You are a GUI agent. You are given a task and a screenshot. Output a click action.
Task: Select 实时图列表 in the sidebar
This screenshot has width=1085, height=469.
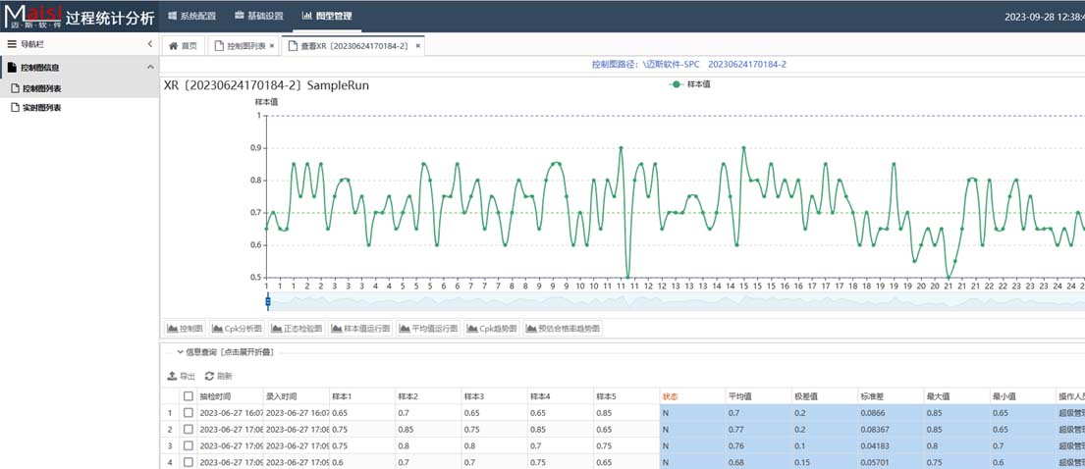click(x=41, y=108)
